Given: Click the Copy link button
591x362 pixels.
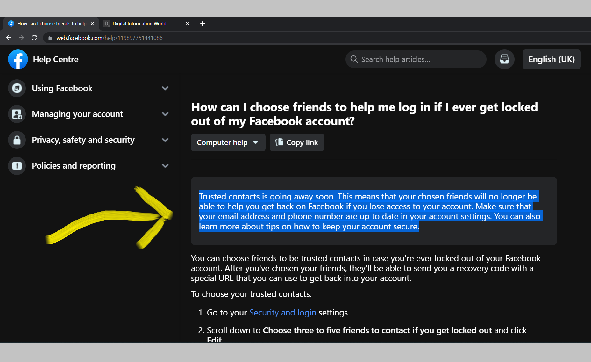Looking at the screenshot, I should (x=297, y=142).
